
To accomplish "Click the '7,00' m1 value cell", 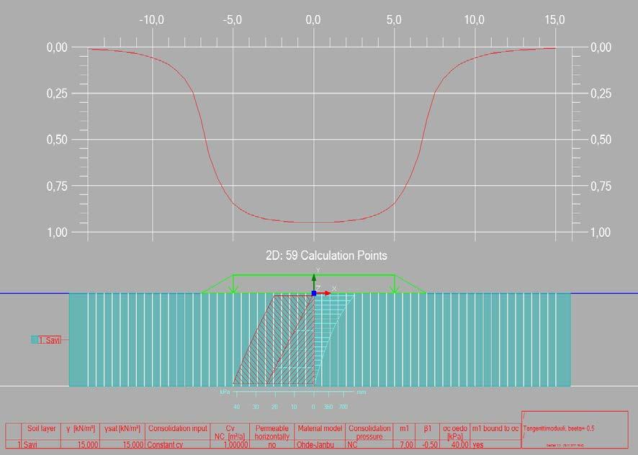I will [x=406, y=445].
